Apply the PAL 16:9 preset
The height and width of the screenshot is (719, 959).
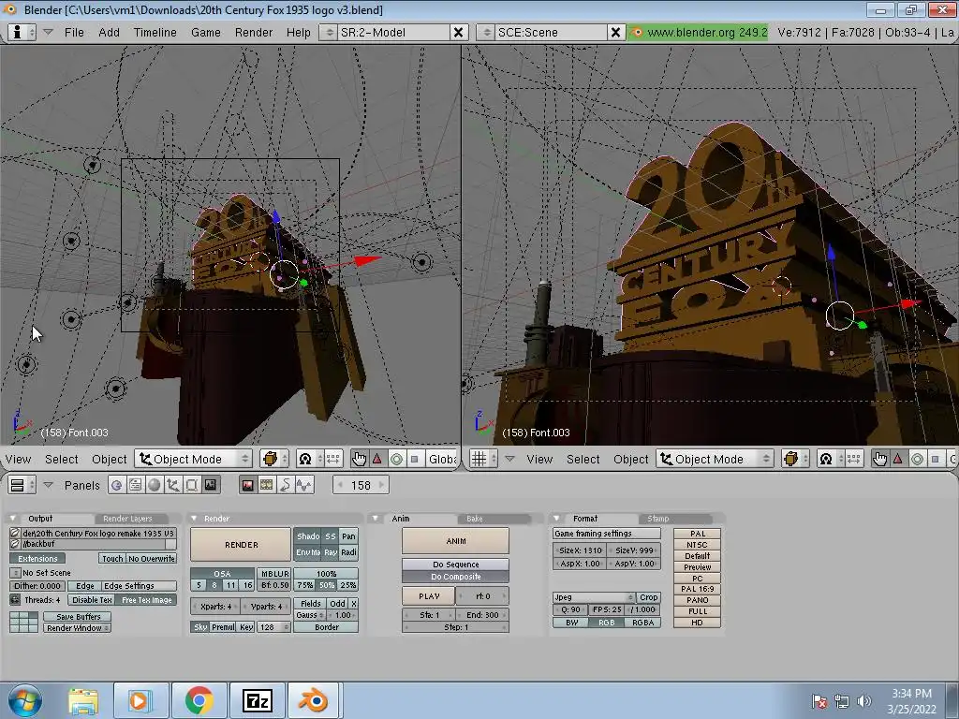697,589
